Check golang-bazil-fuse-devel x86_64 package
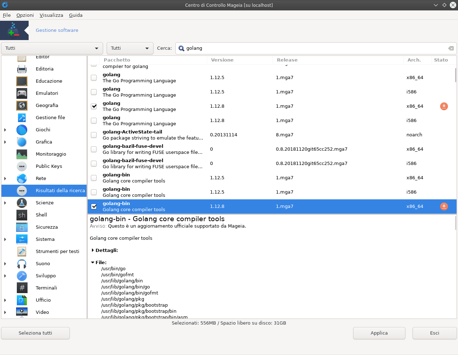Viewport: 458px width, 355px height. pos(94,149)
